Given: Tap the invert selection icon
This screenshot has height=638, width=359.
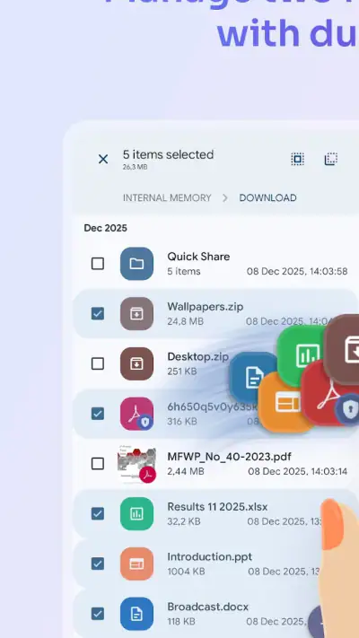Looking at the screenshot, I should pos(330,159).
